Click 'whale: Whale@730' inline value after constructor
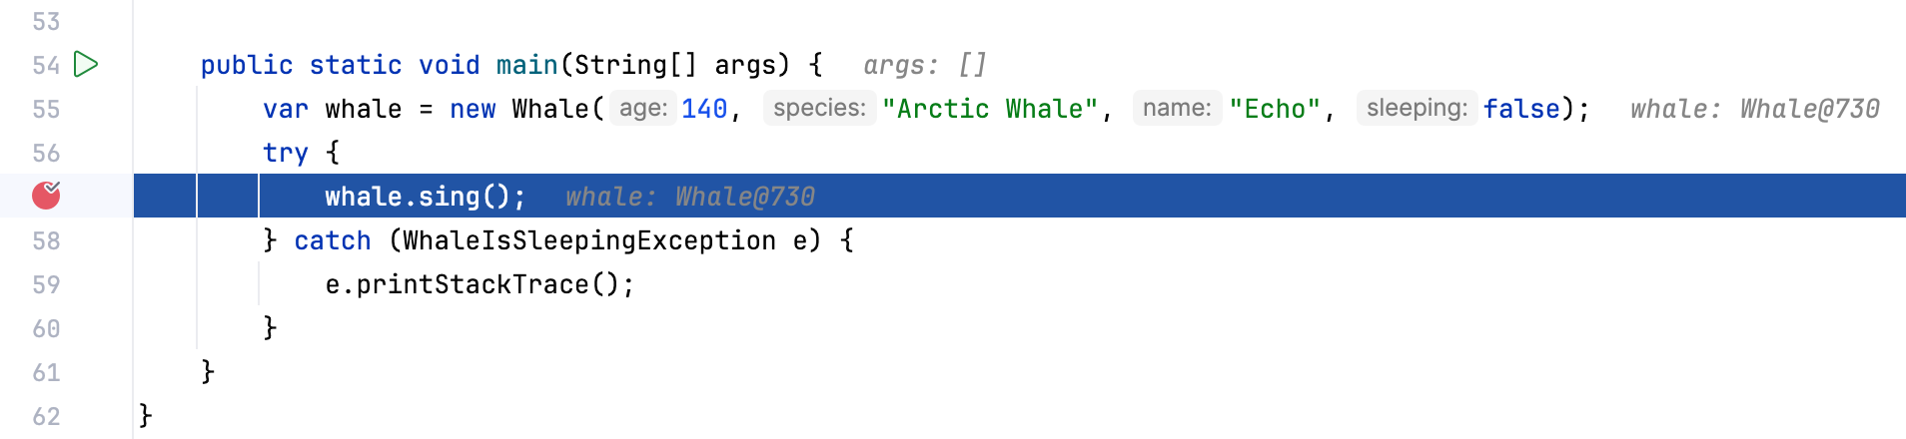The image size is (1906, 439). [1754, 109]
